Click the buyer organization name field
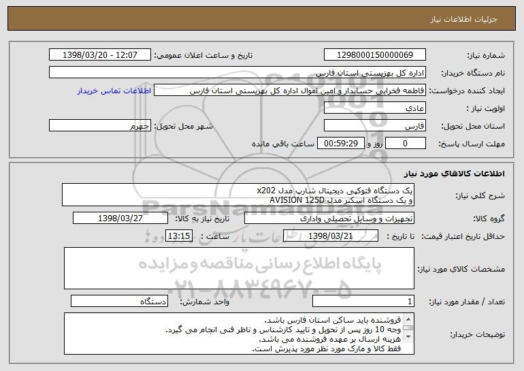 point(238,72)
